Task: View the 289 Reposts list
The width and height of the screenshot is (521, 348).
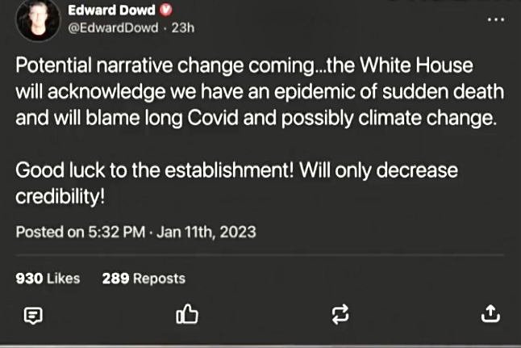Action: (x=144, y=279)
